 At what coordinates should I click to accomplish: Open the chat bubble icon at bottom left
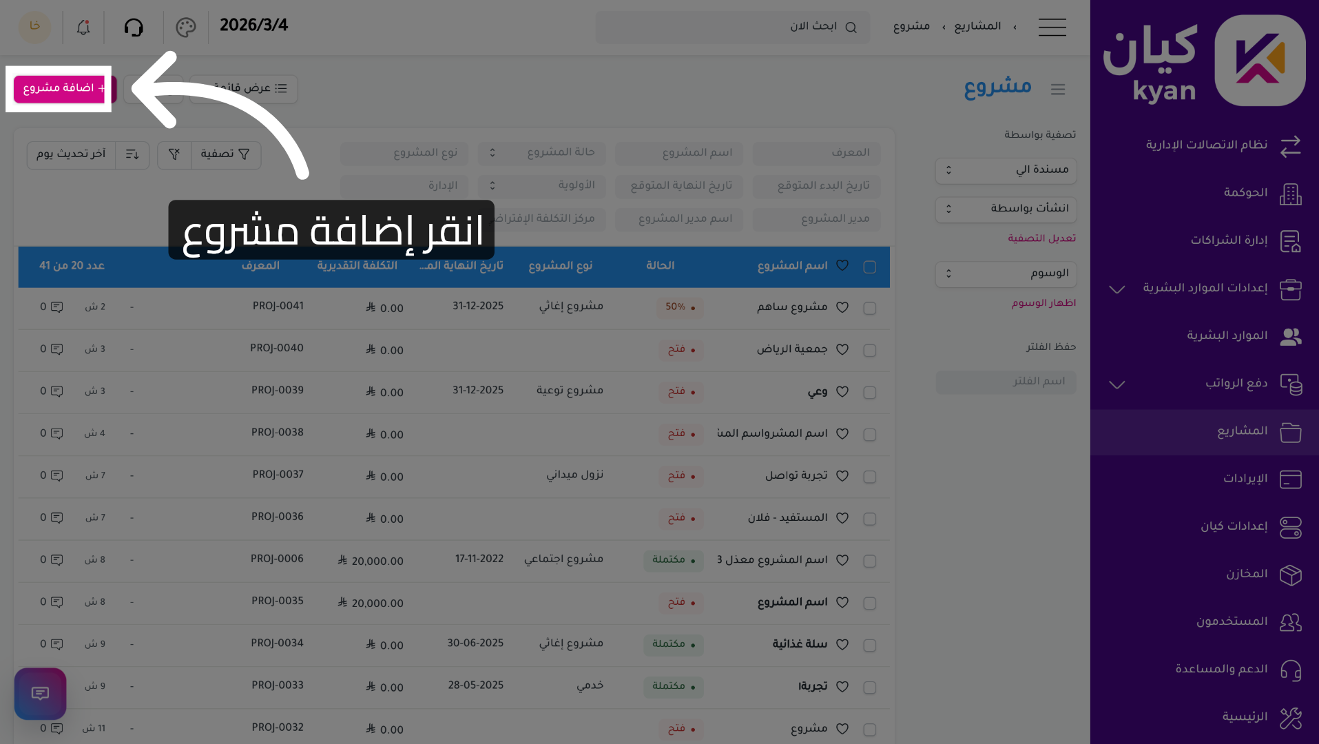coord(40,694)
